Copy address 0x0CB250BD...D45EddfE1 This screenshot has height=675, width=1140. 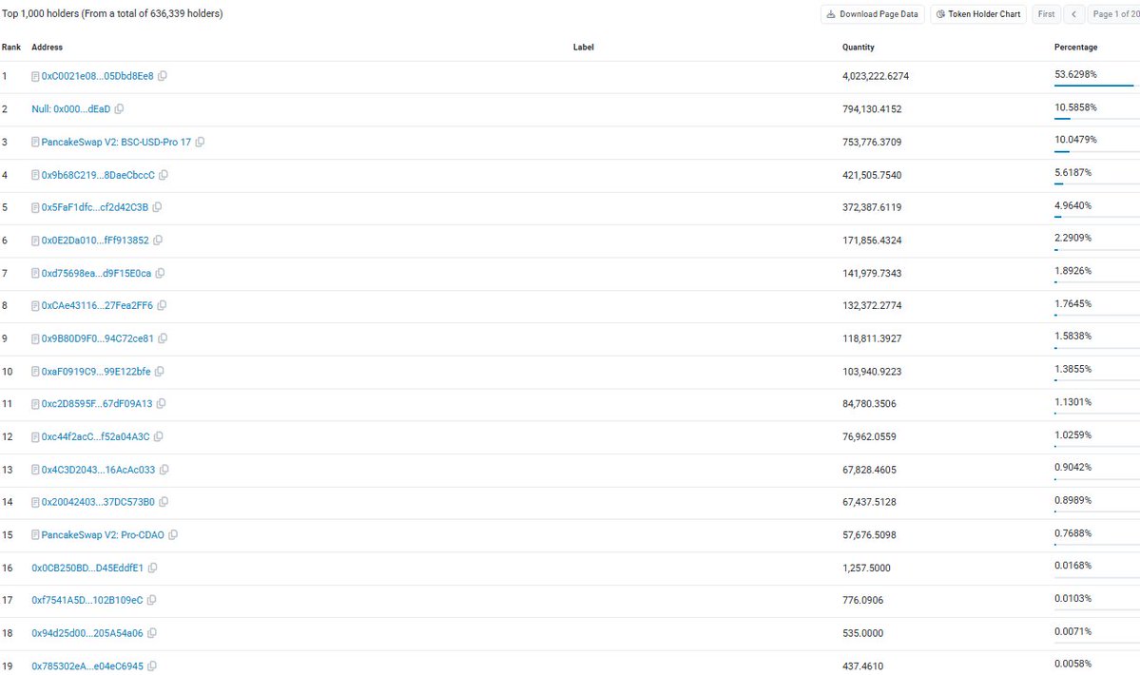[153, 568]
